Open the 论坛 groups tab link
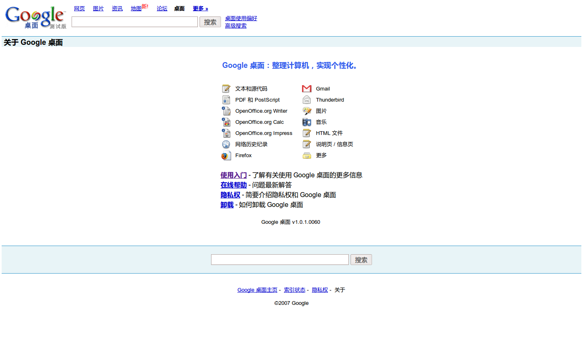Screen dimensions: 583x346 pyautogui.click(x=162, y=9)
